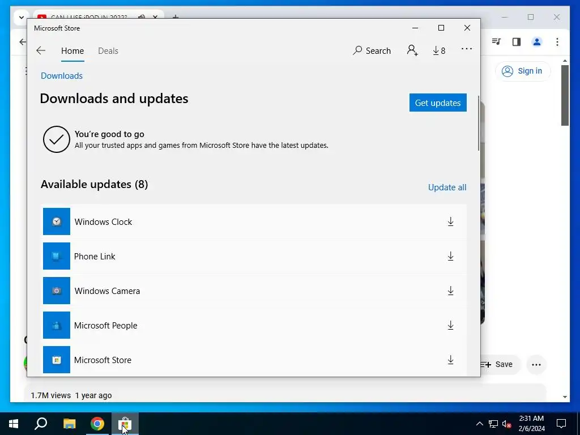Select the Windows Clock row text
This screenshot has width=580, height=435.
[103, 221]
